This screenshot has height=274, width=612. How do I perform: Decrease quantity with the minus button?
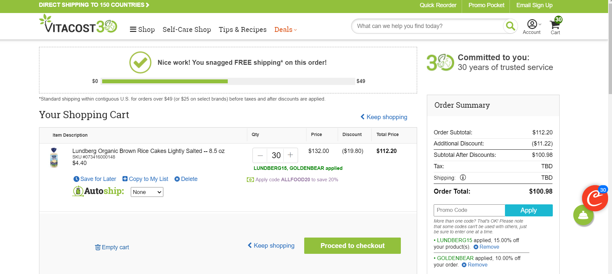[x=260, y=156]
